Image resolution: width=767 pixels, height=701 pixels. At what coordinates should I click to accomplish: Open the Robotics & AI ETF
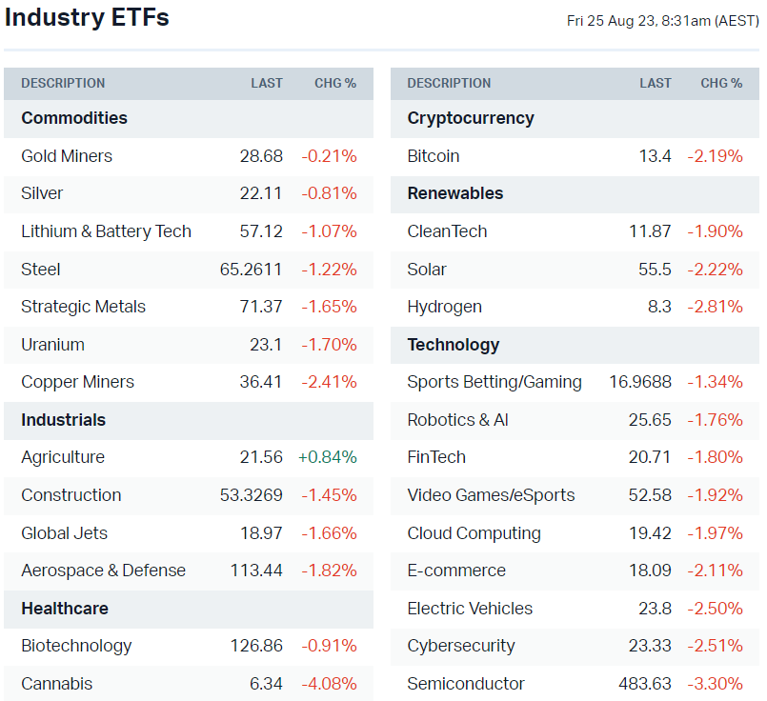tap(457, 420)
